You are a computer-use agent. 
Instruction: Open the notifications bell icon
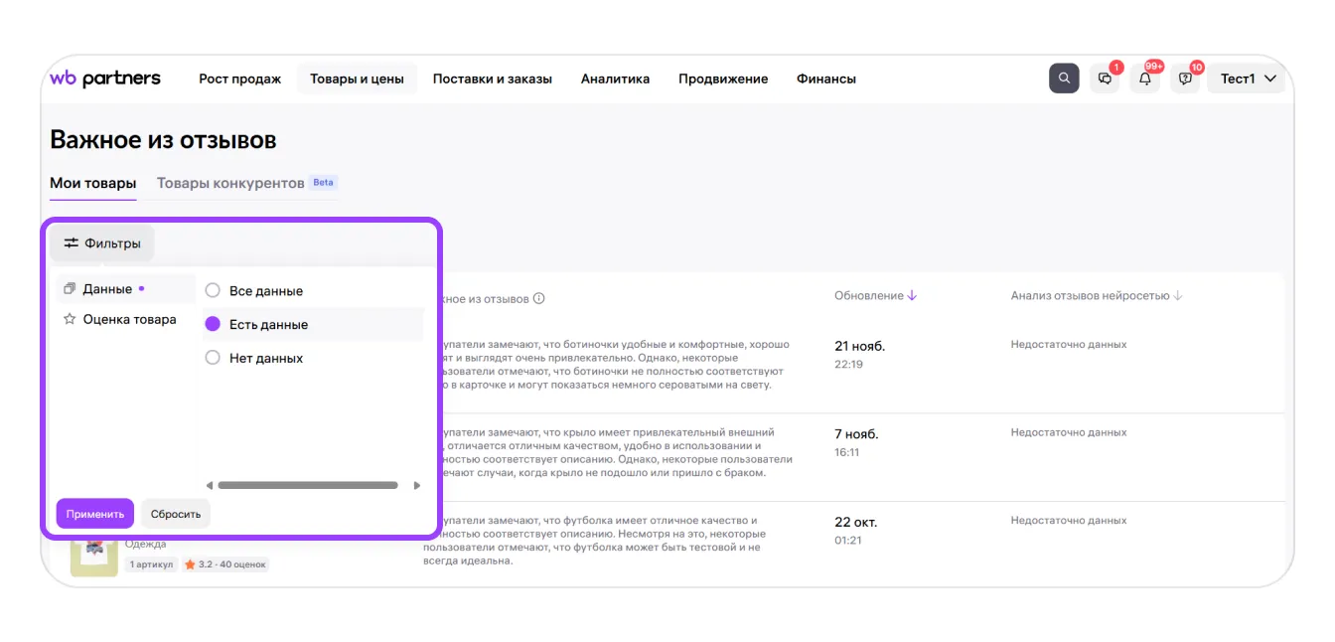[x=1145, y=79]
